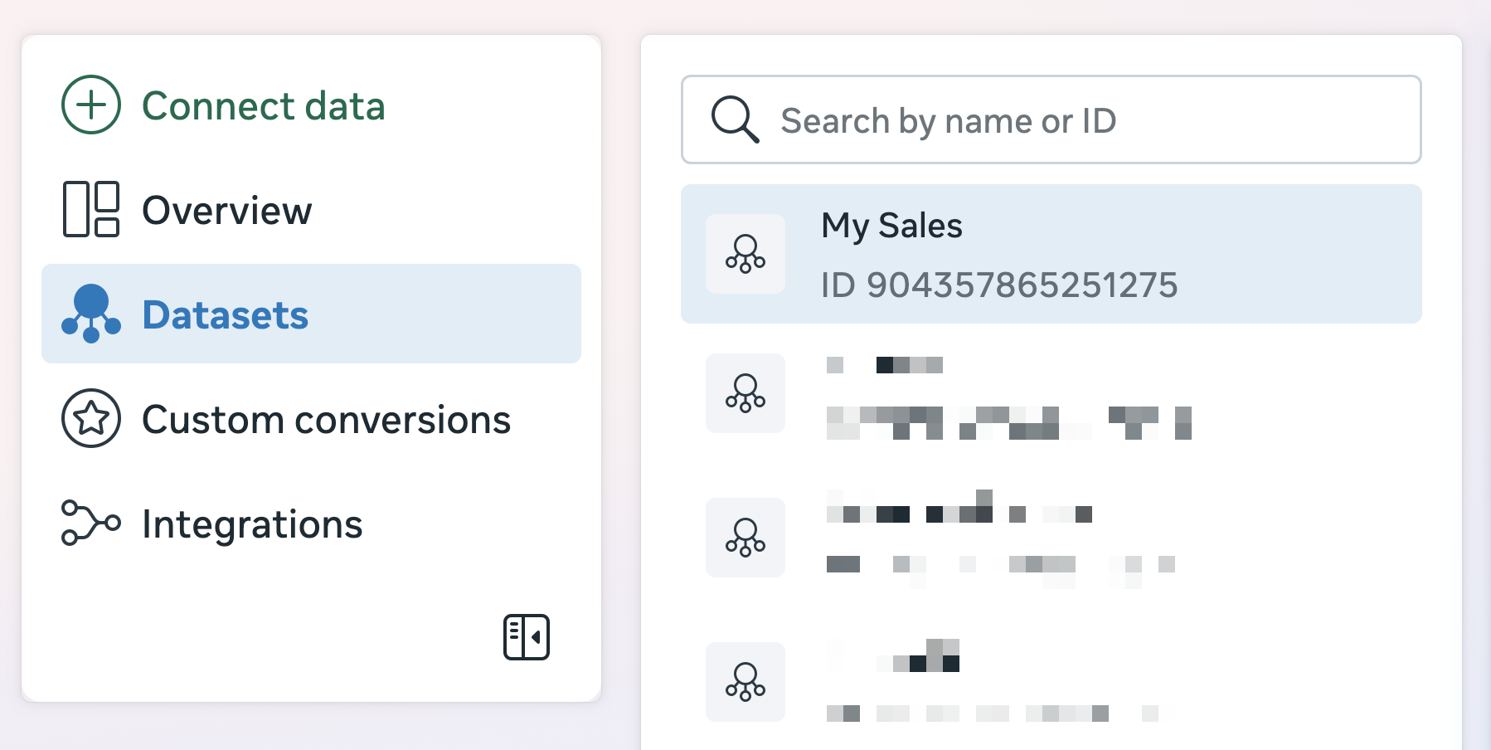Select the blurred dataset row below My Sales
The image size is (1491, 750).
(1050, 395)
